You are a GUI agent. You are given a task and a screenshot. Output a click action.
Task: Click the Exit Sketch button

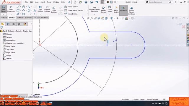(4, 9)
